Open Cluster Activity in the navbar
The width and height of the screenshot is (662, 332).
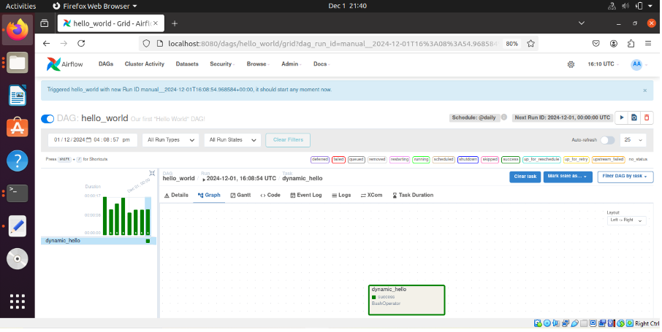(145, 64)
